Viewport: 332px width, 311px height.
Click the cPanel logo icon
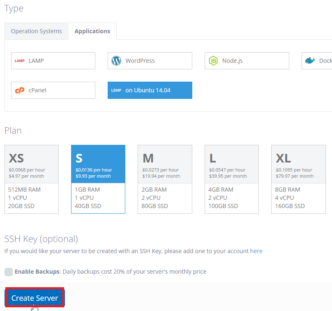pyautogui.click(x=20, y=90)
